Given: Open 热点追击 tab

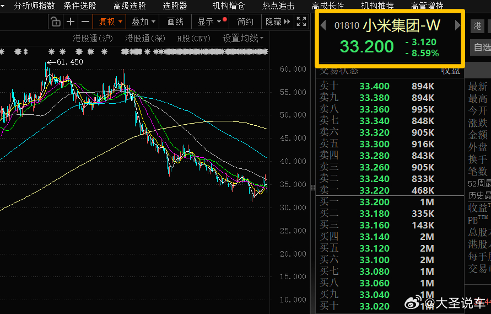Looking at the screenshot, I should [x=278, y=6].
